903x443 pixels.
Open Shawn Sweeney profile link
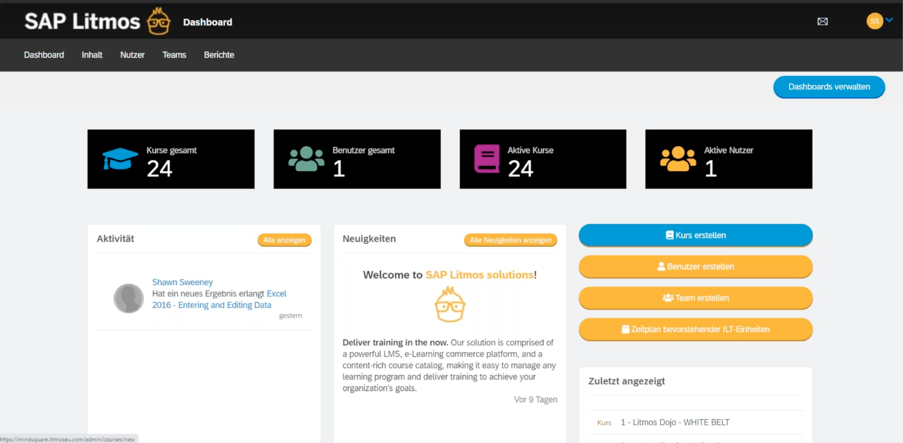tap(183, 282)
